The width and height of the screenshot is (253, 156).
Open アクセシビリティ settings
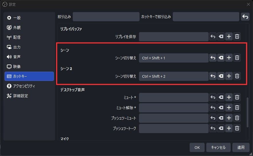(x=29, y=86)
